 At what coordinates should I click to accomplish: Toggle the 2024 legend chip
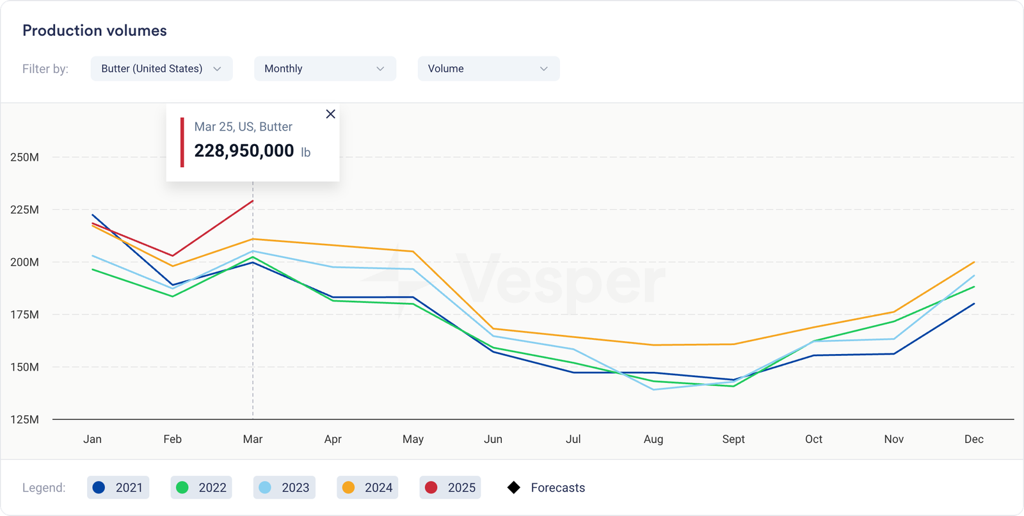(x=367, y=488)
